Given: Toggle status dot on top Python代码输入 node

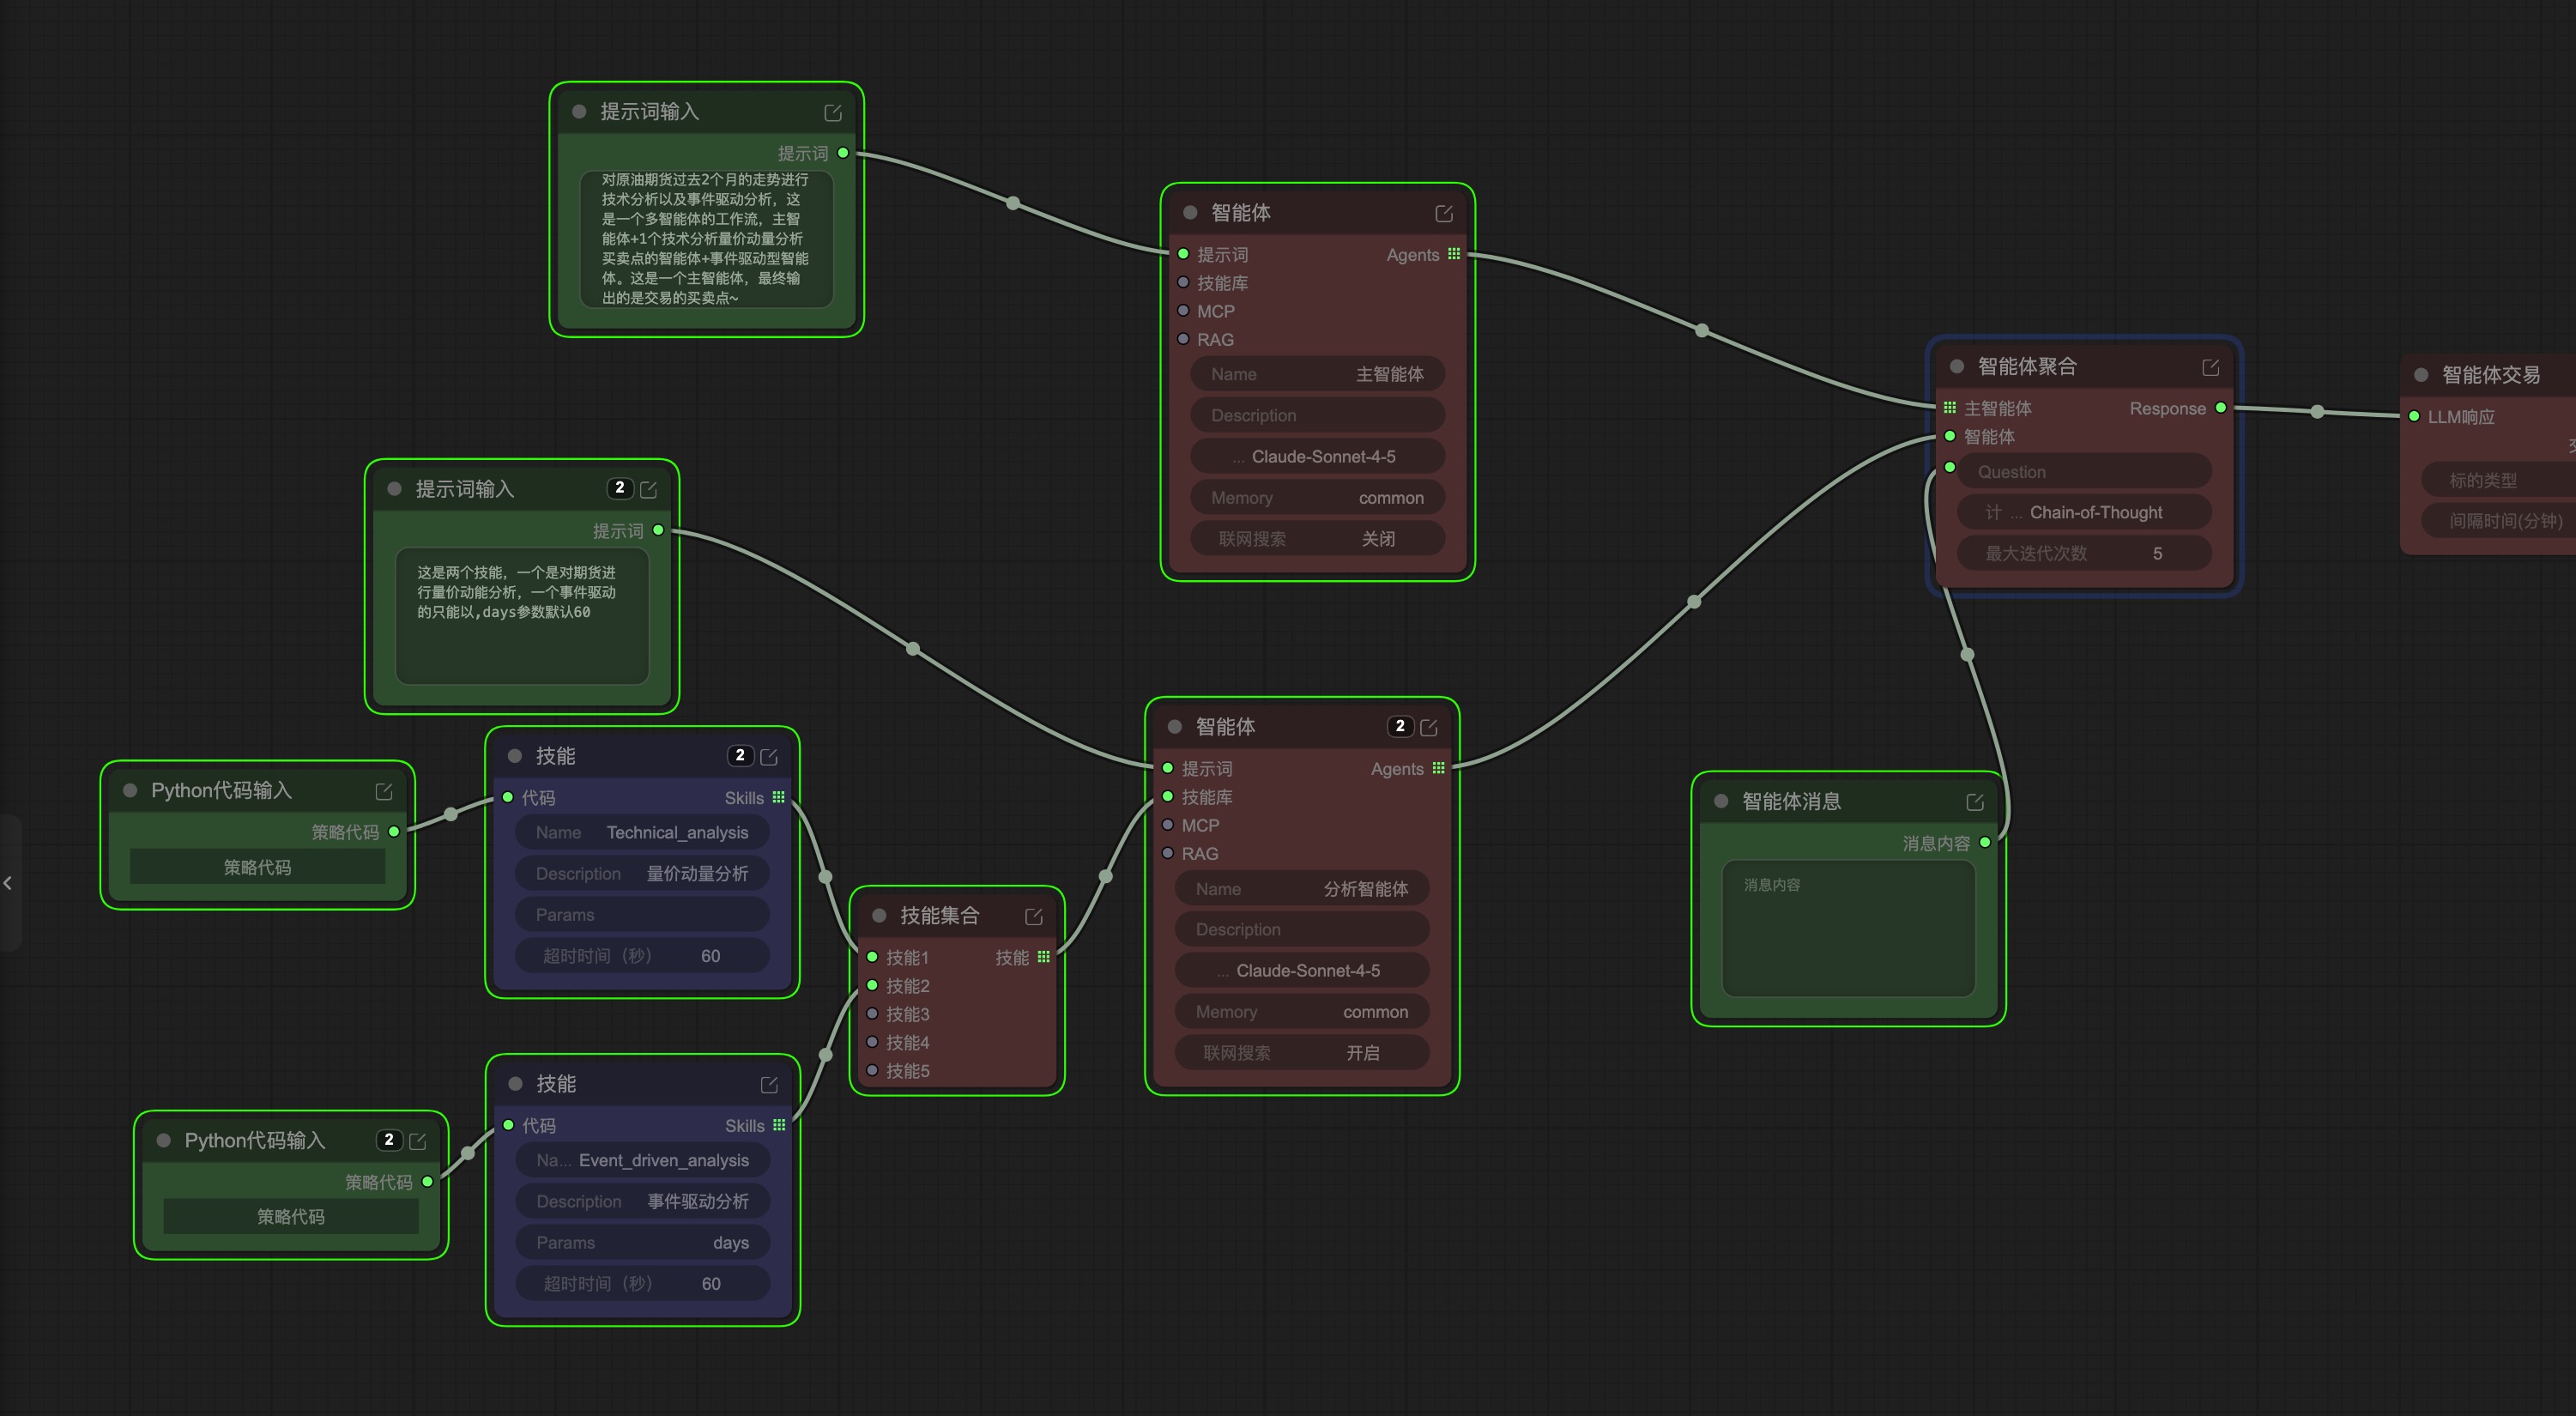Looking at the screenshot, I should (x=130, y=790).
